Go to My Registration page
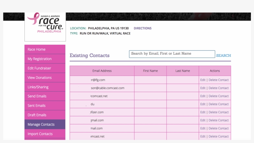The width and height of the screenshot is (254, 143). (x=45, y=59)
